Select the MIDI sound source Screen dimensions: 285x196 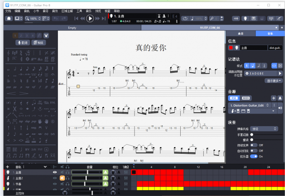click(246, 98)
